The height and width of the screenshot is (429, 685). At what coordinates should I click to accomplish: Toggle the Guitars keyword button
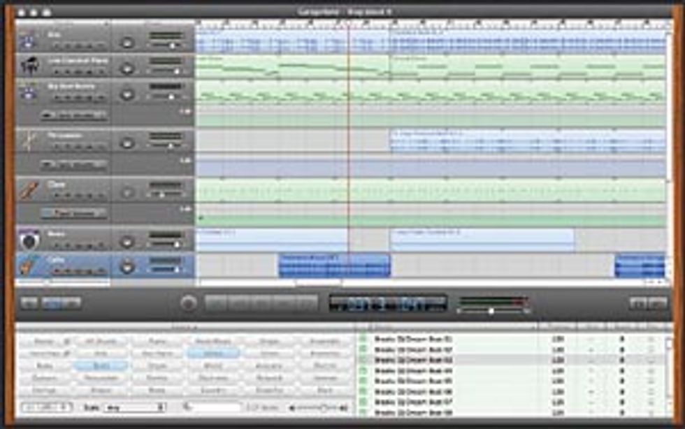click(44, 378)
